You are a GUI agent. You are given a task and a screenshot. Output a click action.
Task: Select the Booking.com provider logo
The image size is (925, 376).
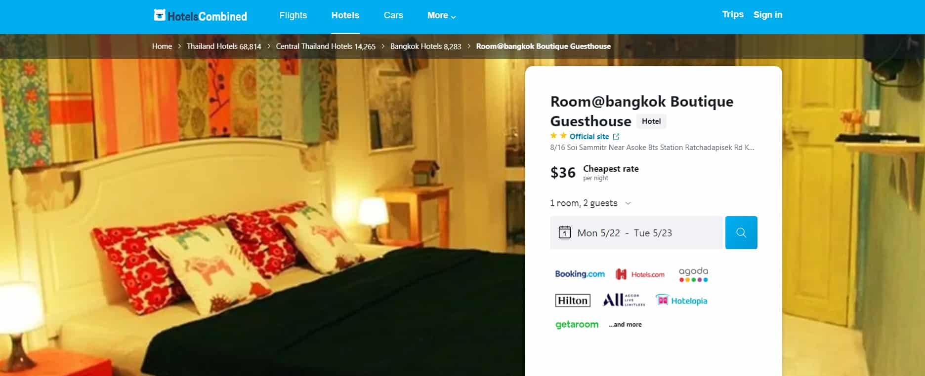pos(580,274)
